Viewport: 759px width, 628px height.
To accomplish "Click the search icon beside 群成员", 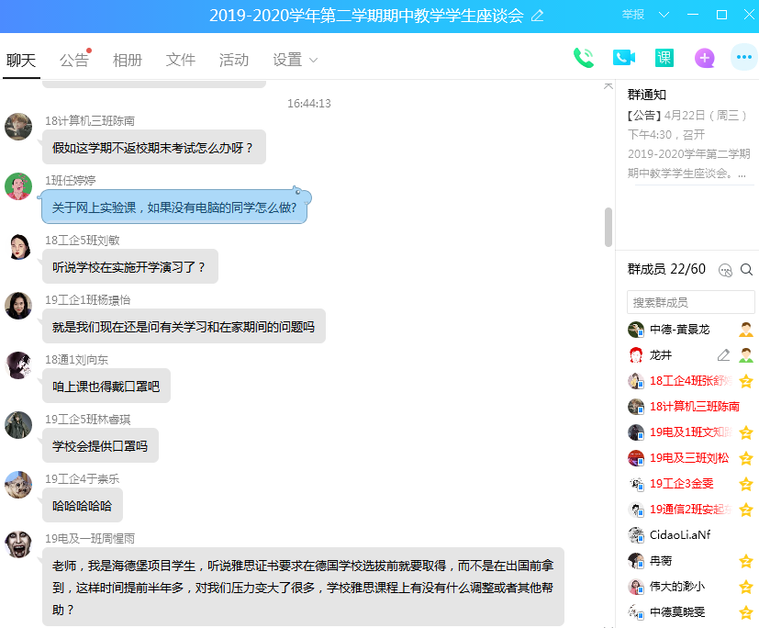I will point(746,270).
